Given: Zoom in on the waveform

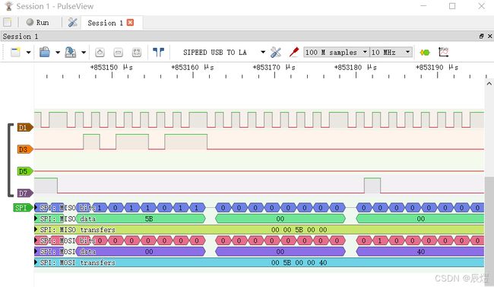Looking at the screenshot, I should click(x=100, y=53).
